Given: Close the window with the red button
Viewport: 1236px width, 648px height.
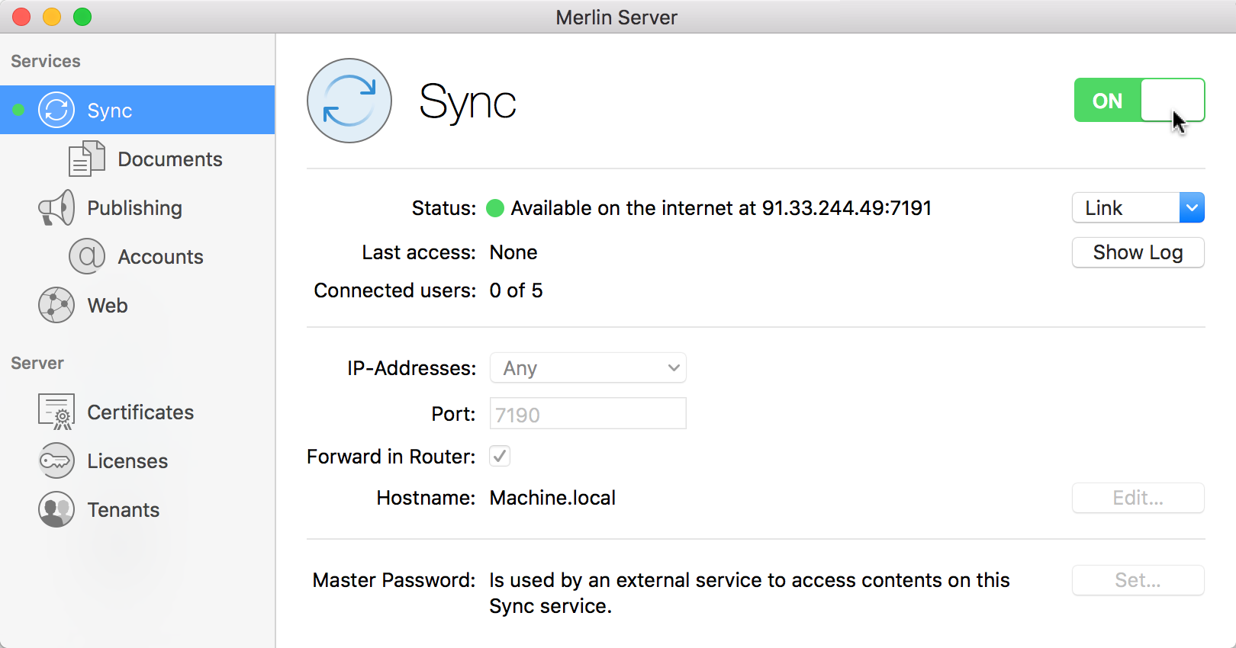Looking at the screenshot, I should (x=21, y=17).
